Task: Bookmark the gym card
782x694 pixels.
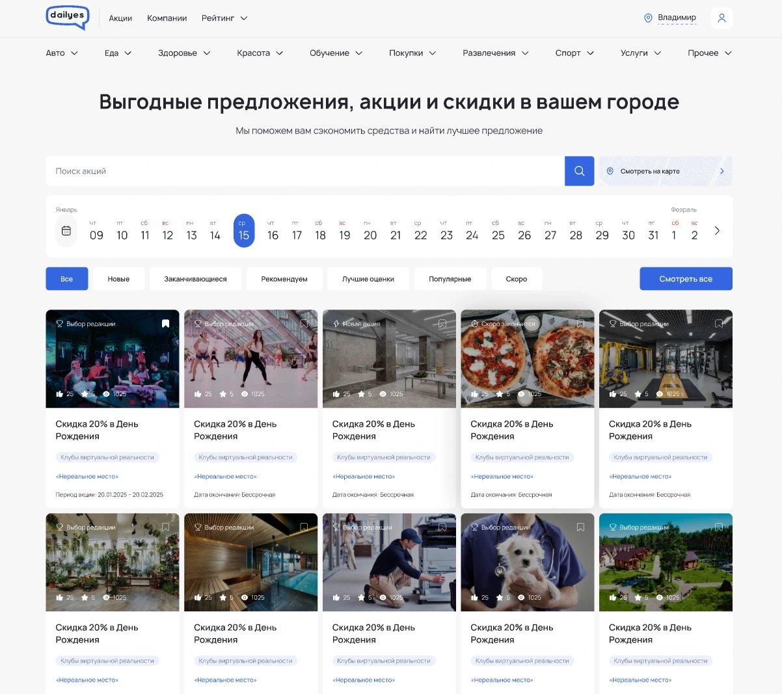Action: 719,324
